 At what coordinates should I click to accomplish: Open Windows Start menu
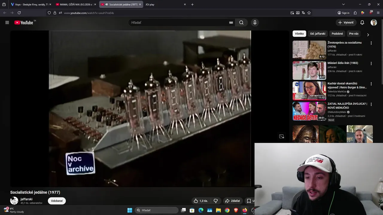coord(130,210)
